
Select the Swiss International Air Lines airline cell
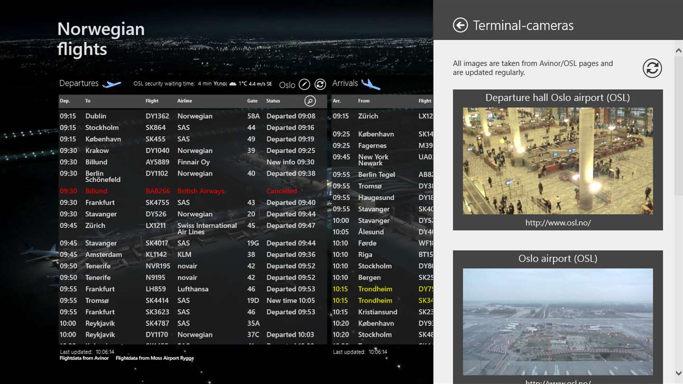point(207,229)
